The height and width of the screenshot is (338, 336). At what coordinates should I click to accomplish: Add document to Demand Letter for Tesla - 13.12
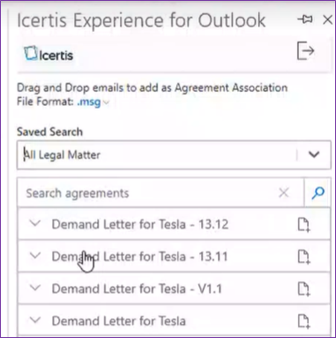pos(303,225)
